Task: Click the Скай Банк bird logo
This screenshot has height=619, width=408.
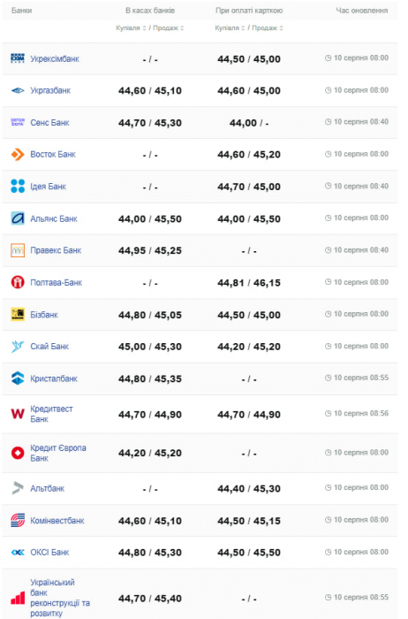Action: pyautogui.click(x=18, y=347)
